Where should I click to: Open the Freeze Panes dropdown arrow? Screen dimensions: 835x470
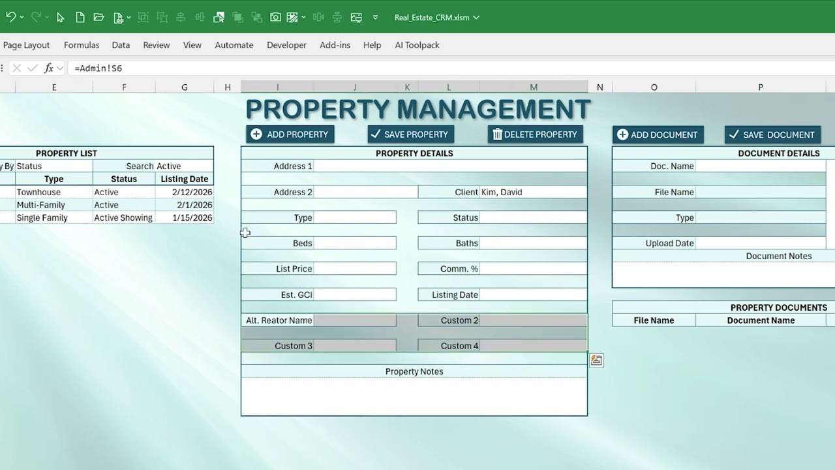[x=303, y=18]
